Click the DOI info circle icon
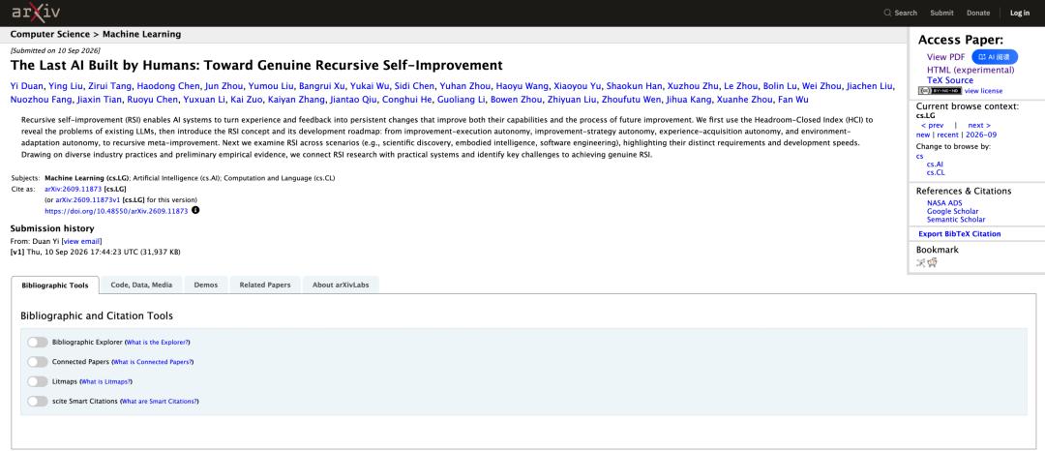Image resolution: width=1045 pixels, height=451 pixels. (x=195, y=211)
